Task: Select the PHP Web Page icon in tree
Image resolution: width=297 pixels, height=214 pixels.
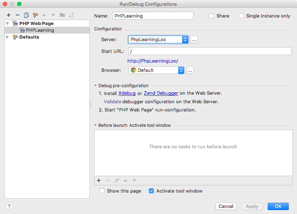Action: (15, 24)
